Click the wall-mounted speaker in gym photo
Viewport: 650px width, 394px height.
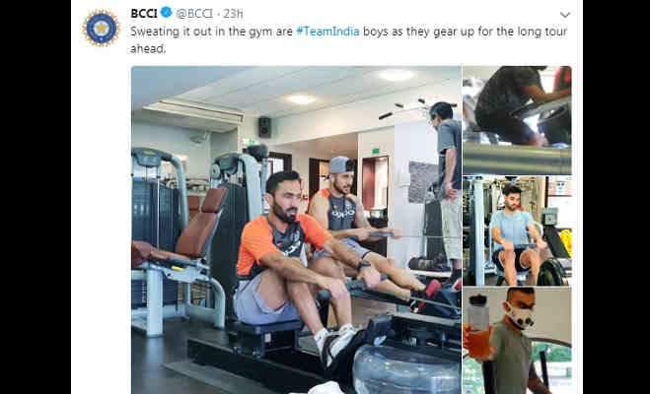(x=265, y=127)
